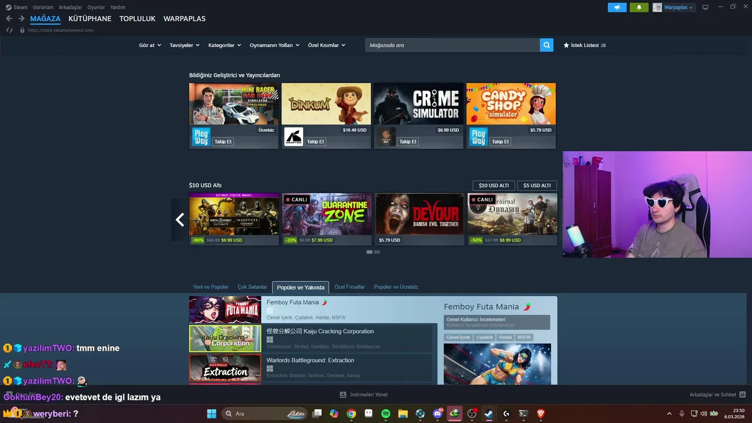The width and height of the screenshot is (752, 423).
Task: Switch to Big Picture mode monitor icon
Action: (705, 8)
